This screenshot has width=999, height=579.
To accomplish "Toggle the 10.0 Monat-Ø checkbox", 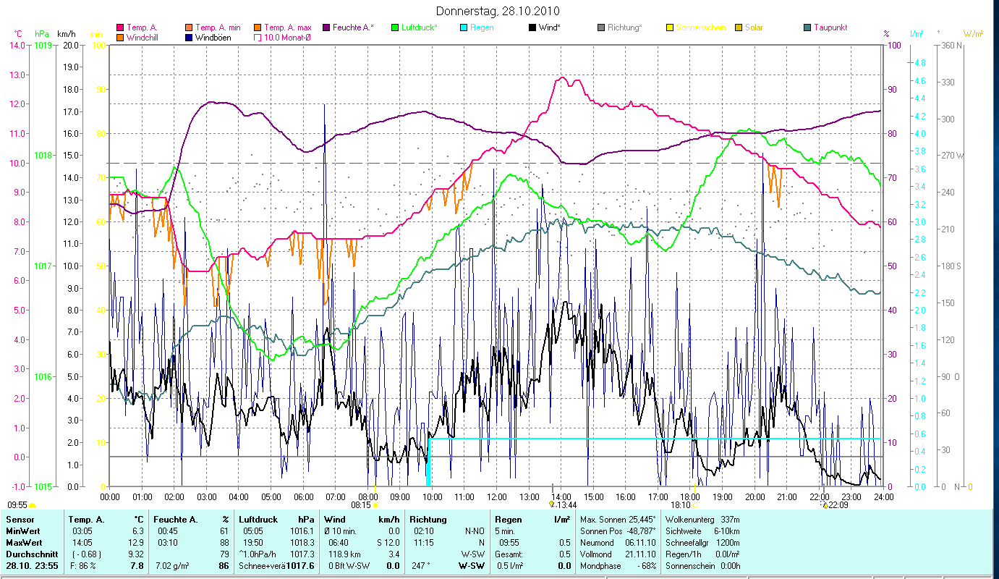I will pos(257,37).
